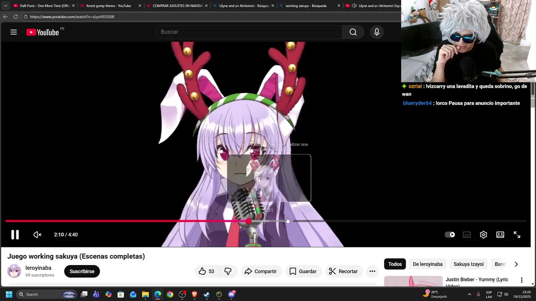Click the search magnifier button

(x=353, y=32)
